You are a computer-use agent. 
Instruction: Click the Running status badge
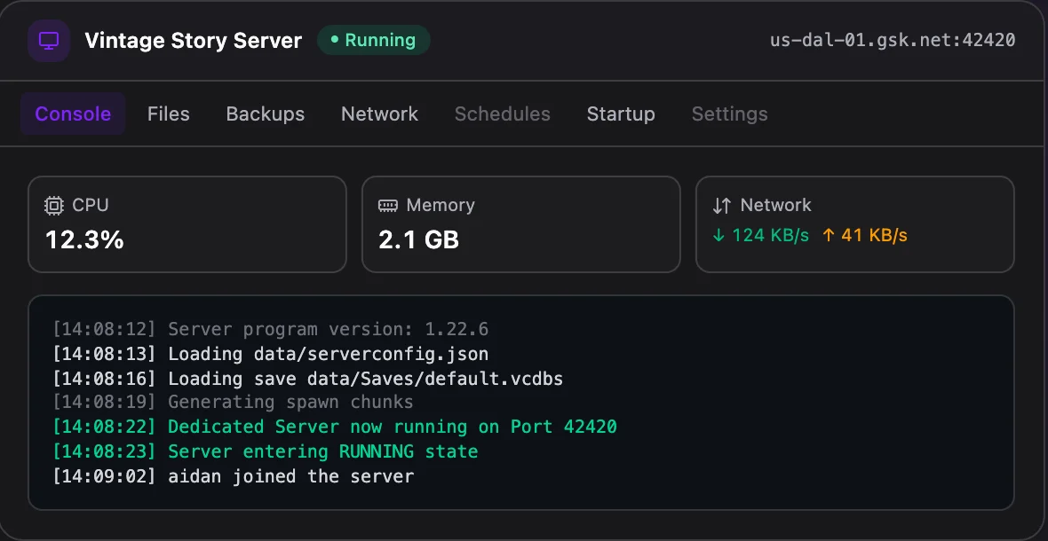374,40
